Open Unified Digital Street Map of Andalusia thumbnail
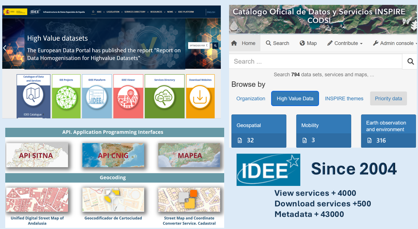The image size is (418, 229). (37, 200)
